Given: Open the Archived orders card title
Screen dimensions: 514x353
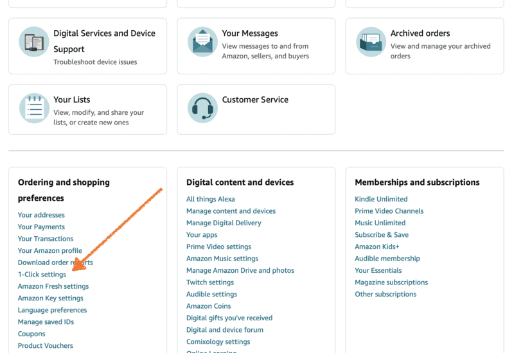Looking at the screenshot, I should click(420, 33).
